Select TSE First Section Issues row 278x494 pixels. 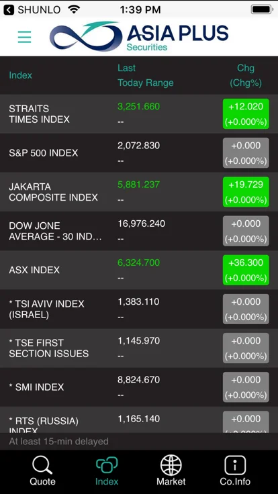(x=139, y=348)
